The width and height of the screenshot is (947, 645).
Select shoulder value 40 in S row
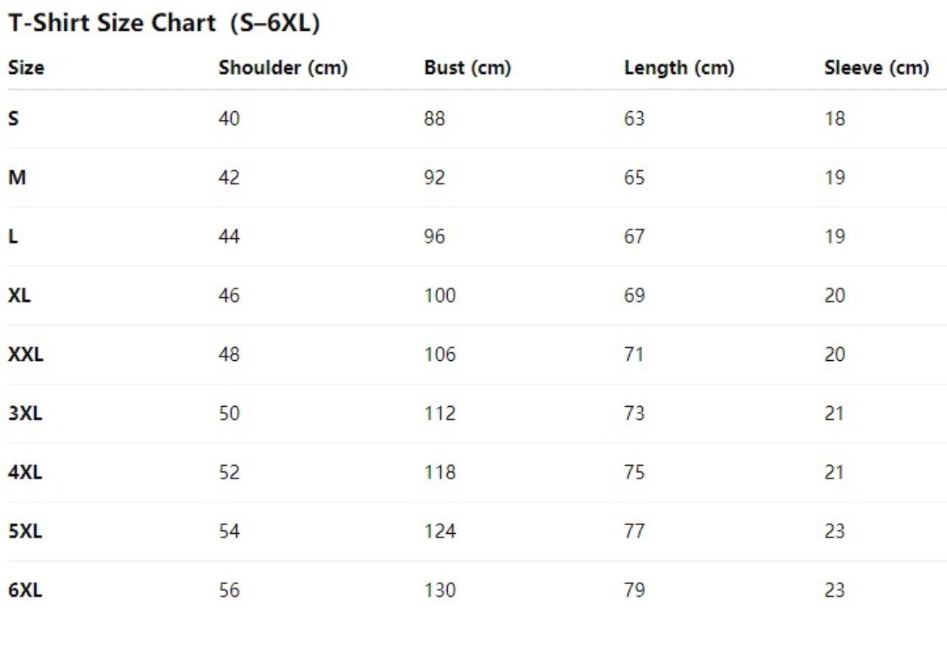(229, 118)
